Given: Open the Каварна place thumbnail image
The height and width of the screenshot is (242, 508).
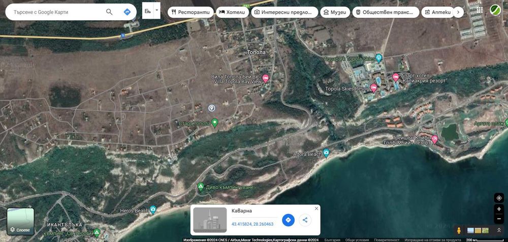Looking at the screenshot, I should (210, 220).
